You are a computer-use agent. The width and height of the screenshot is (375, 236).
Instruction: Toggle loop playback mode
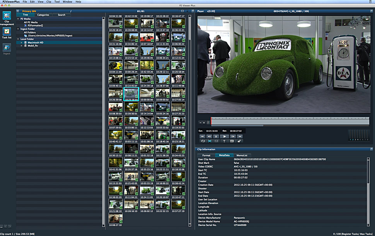[202, 141]
